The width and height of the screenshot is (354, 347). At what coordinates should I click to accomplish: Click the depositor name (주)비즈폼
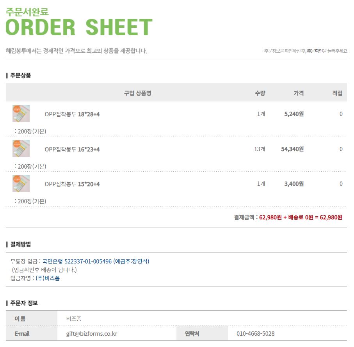tap(48, 278)
